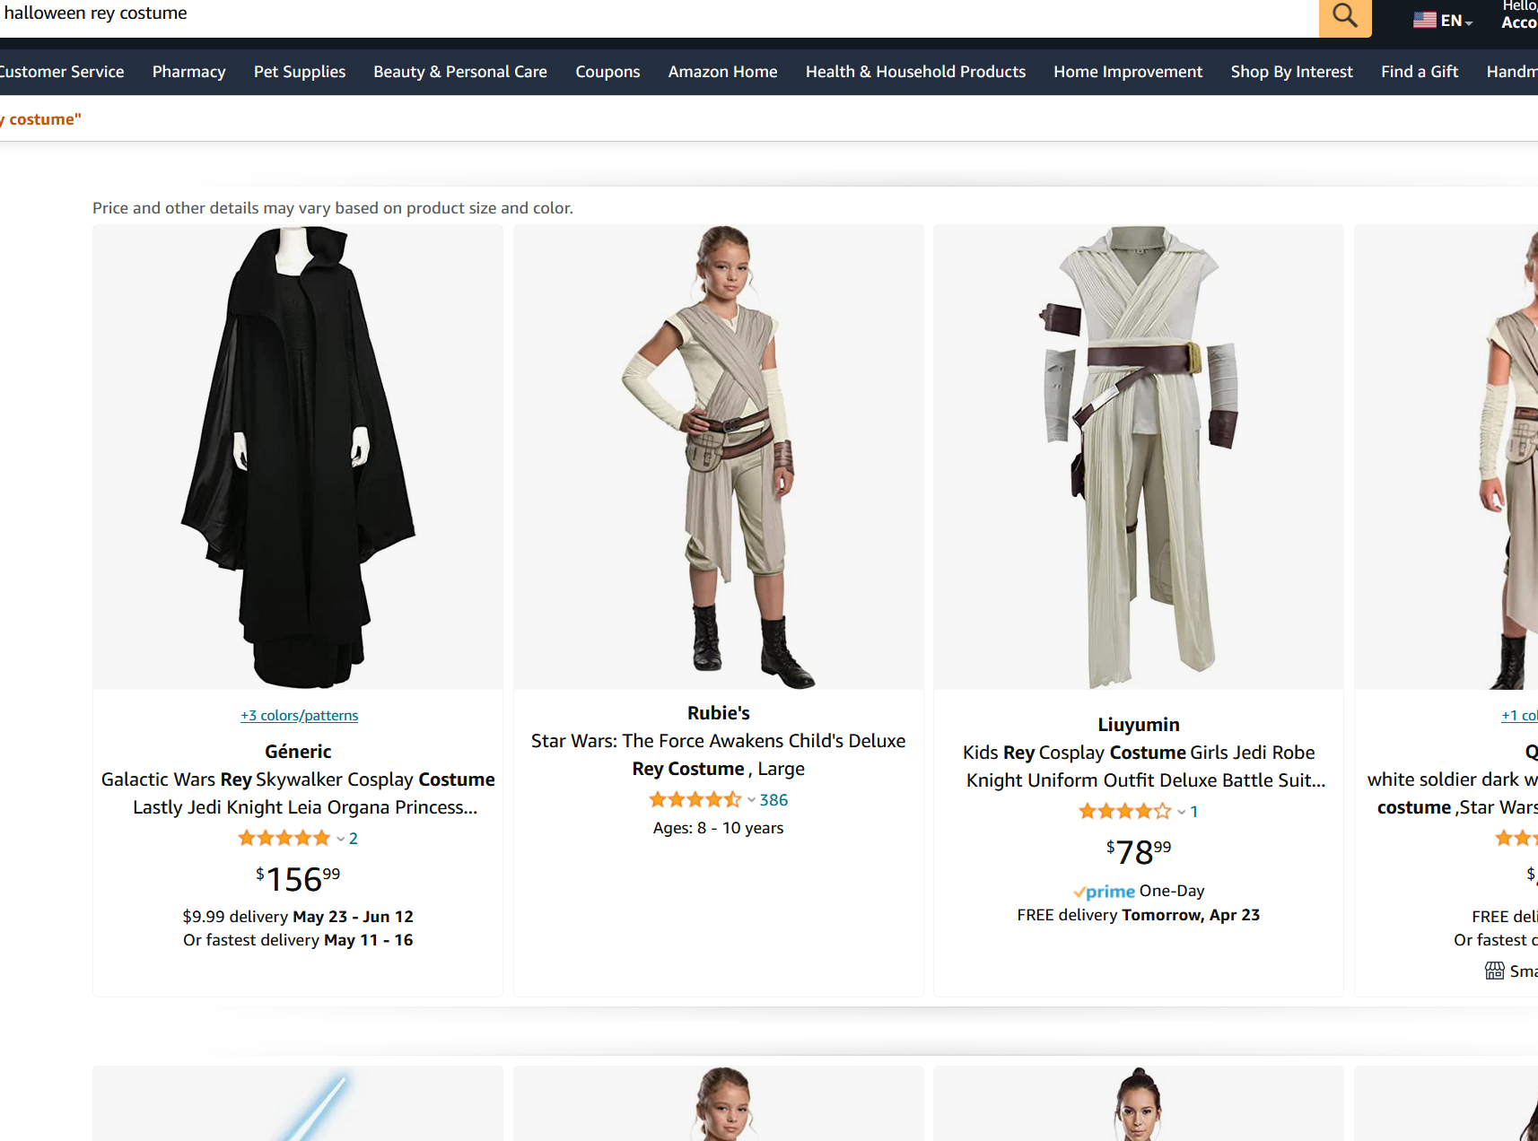Click the prime One-Day badge

pyautogui.click(x=1139, y=891)
